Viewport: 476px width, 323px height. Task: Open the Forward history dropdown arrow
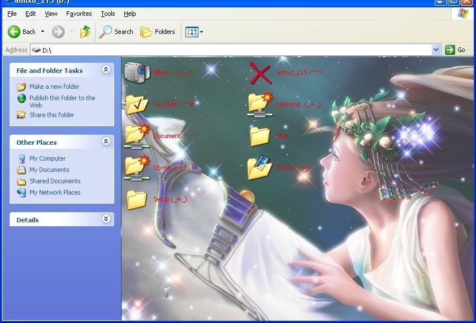click(71, 32)
